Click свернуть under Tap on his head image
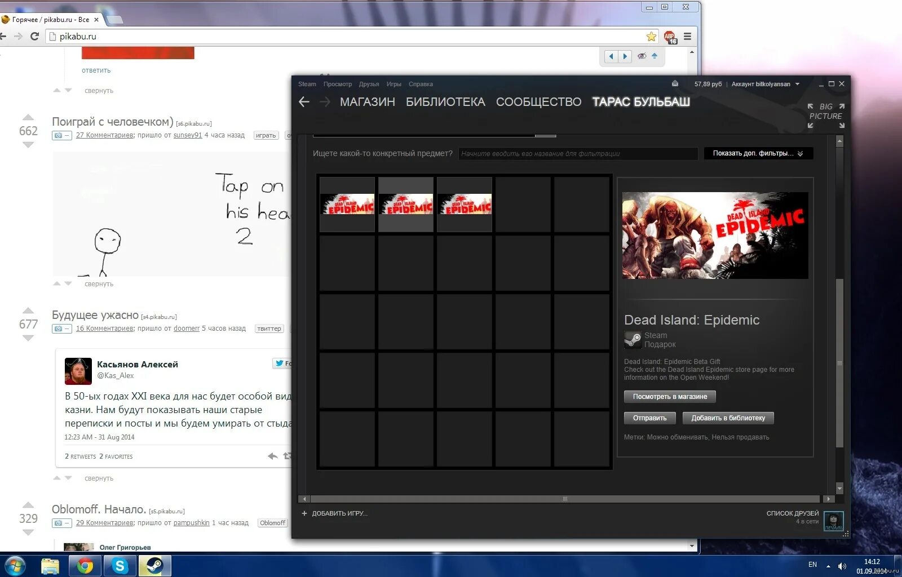 coord(99,284)
